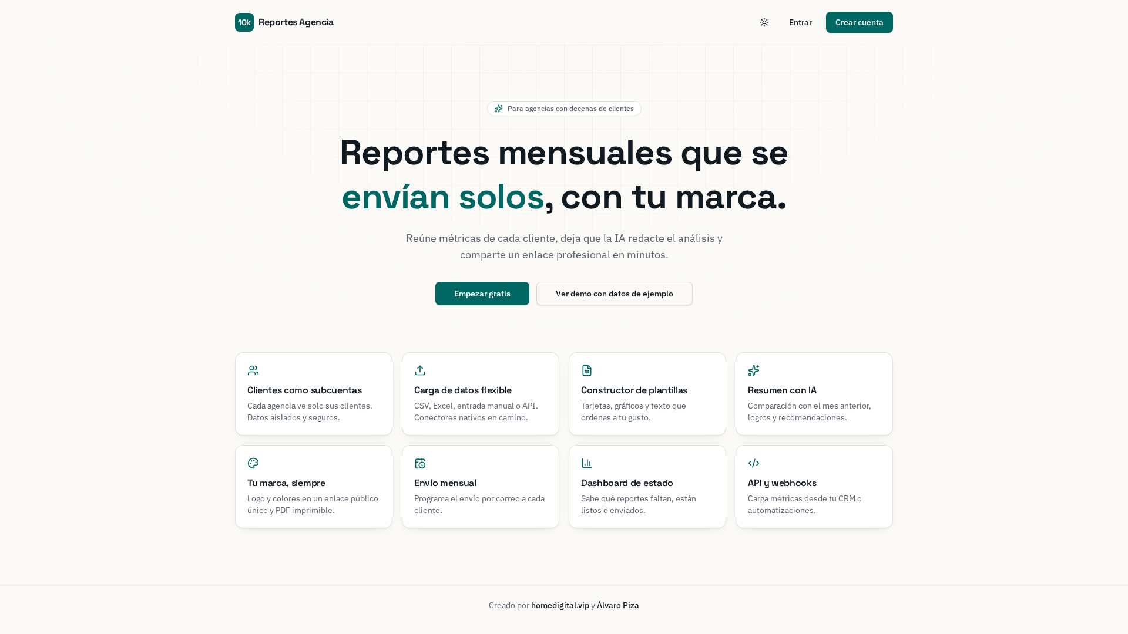Click the Empezar gratis button
This screenshot has width=1128, height=634.
[x=482, y=294]
